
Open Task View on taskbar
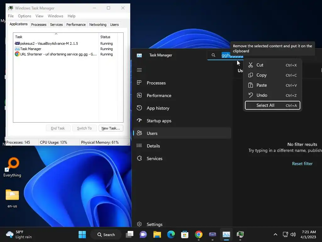click(x=130, y=234)
